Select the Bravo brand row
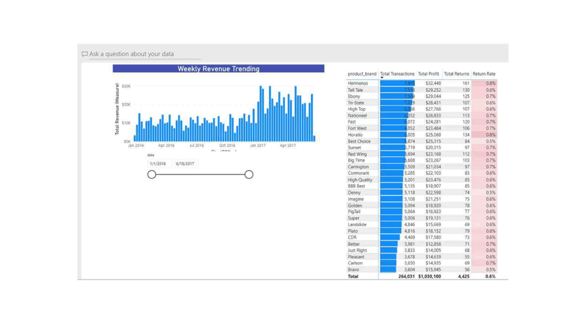Viewport: 572px width, 315px height. pyautogui.click(x=354, y=269)
